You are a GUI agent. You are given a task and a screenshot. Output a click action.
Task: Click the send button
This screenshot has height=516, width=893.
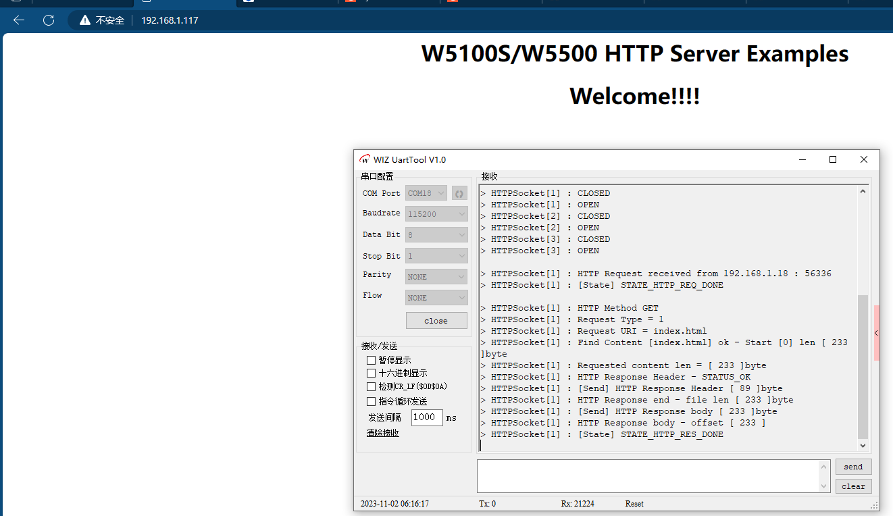pos(853,467)
